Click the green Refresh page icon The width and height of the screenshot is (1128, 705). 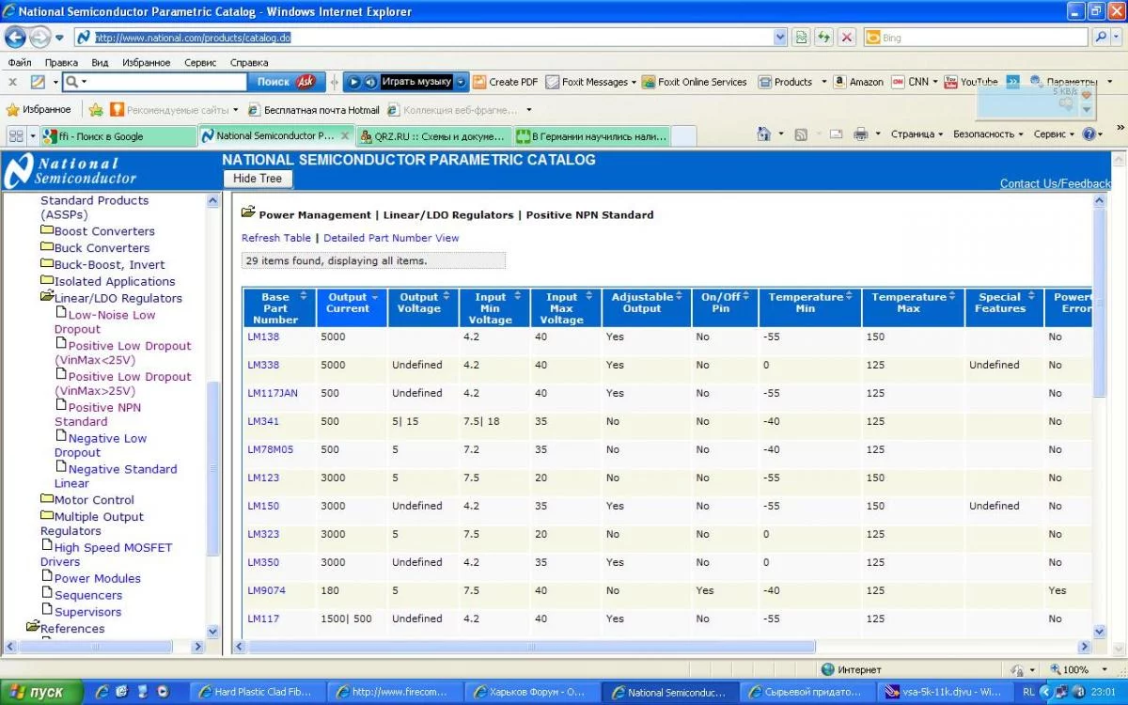[x=823, y=38]
